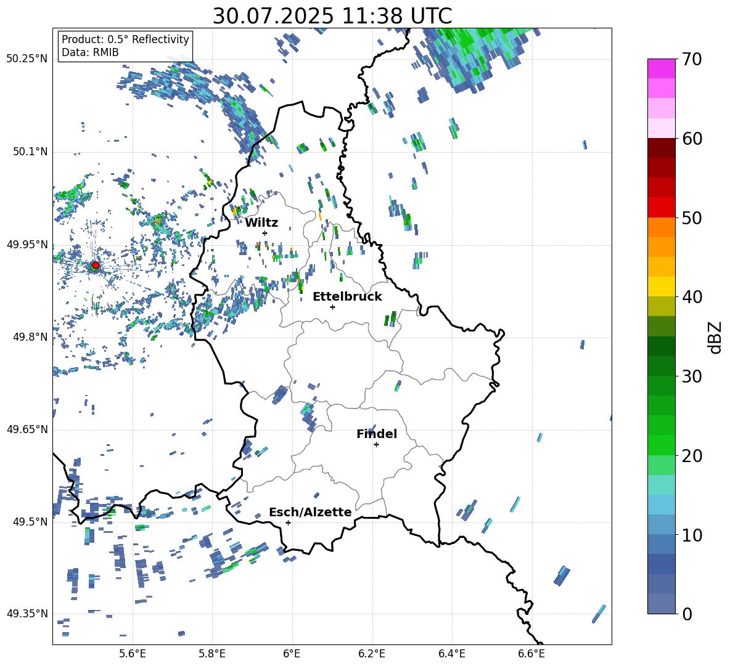730x666 pixels.
Task: Click the Esch/Alzette city label
Action: tap(310, 512)
